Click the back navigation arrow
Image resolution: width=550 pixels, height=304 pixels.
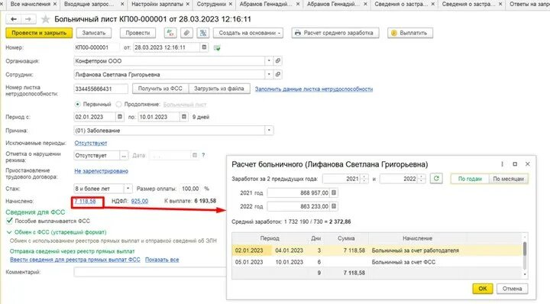click(13, 19)
